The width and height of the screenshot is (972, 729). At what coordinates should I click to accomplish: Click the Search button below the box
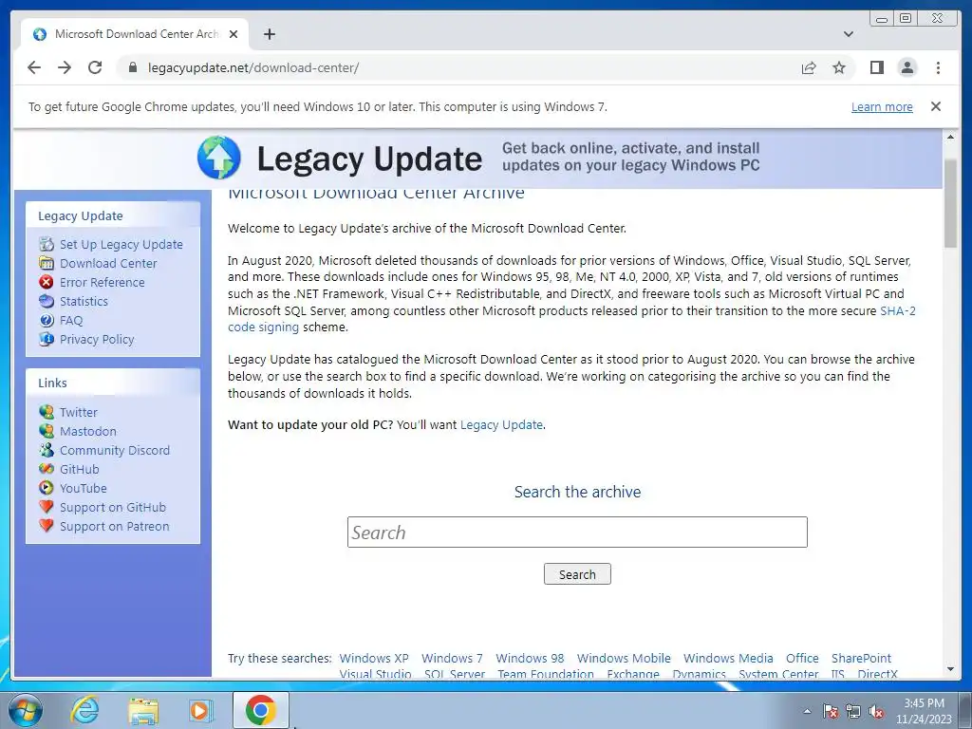pos(577,574)
